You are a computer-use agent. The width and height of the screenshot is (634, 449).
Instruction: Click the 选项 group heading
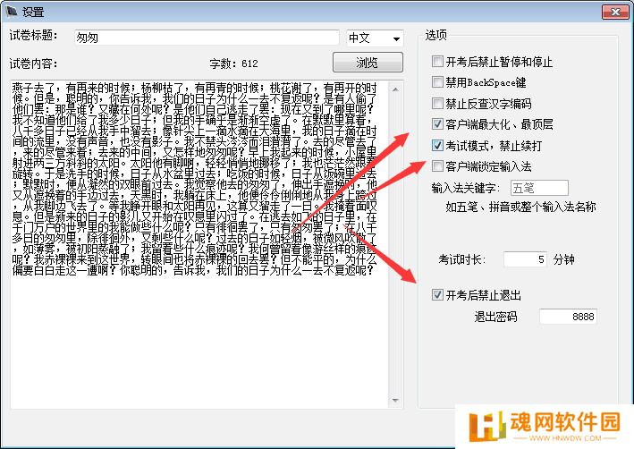(435, 35)
